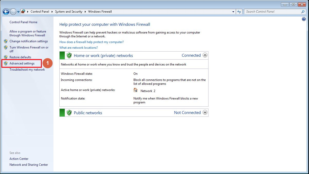Open Change notification settings link
This screenshot has height=174, width=309.
click(x=29, y=41)
